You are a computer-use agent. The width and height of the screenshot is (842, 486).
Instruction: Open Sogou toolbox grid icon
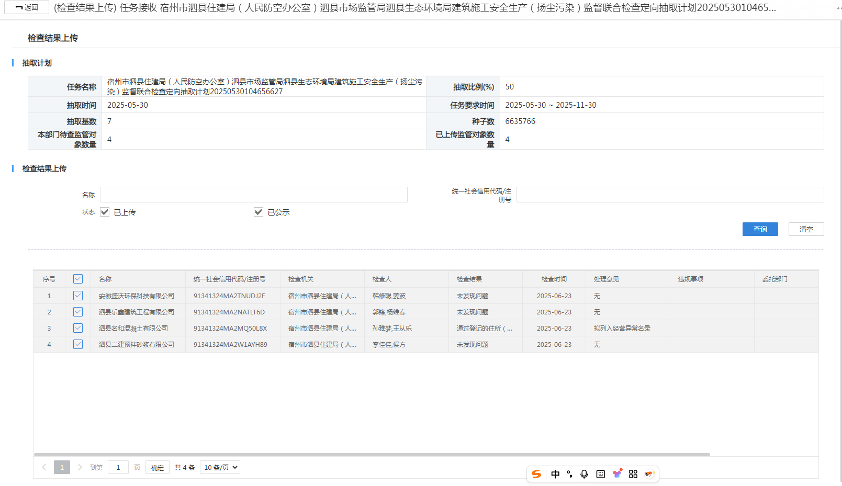pyautogui.click(x=633, y=474)
